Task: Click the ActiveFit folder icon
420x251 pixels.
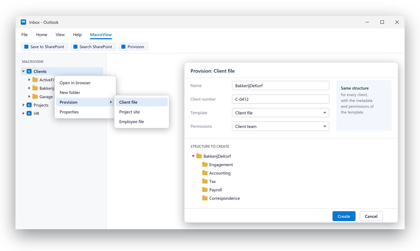Action: coord(35,80)
